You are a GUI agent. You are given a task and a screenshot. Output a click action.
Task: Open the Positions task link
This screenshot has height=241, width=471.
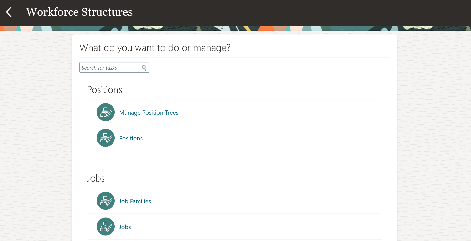[x=131, y=138]
